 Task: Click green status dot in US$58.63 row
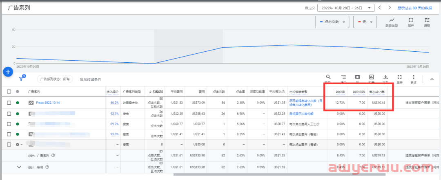(18, 114)
